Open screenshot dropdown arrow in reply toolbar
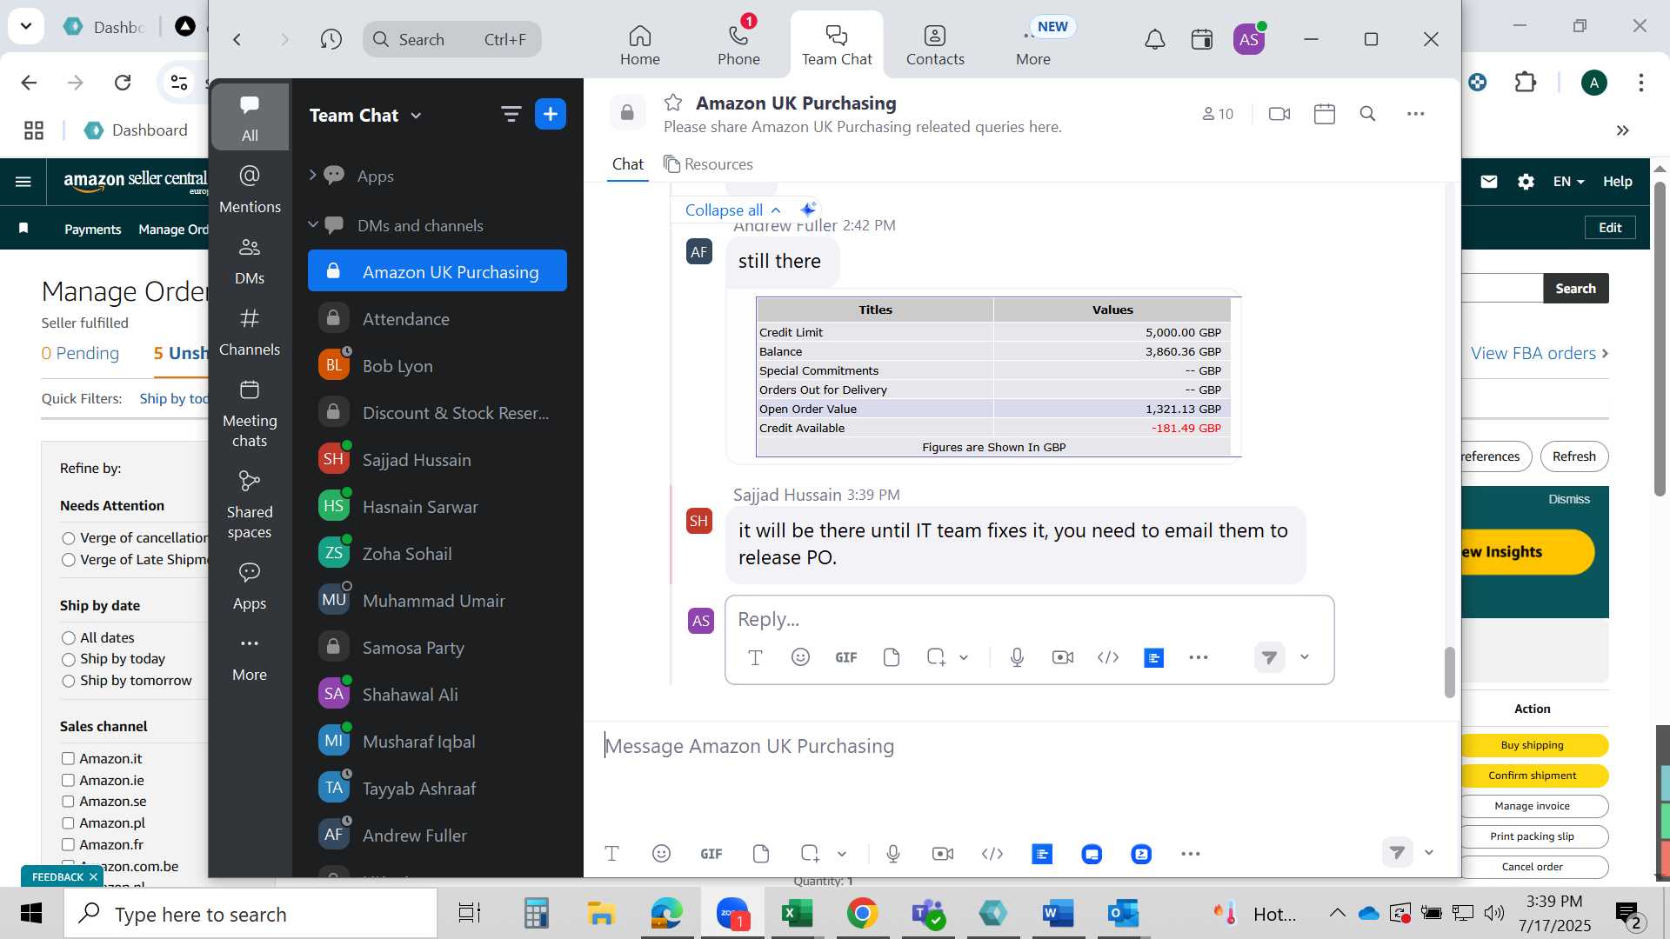The image size is (1670, 939). [x=964, y=657]
